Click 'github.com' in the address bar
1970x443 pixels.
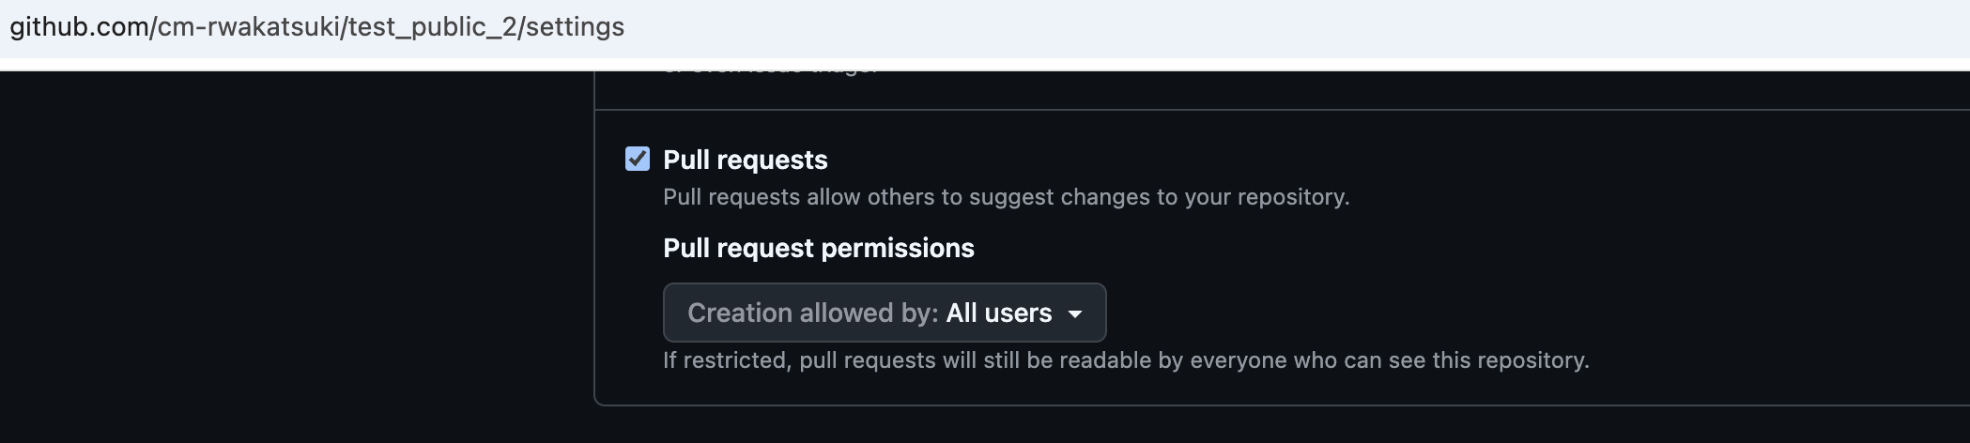(x=79, y=27)
